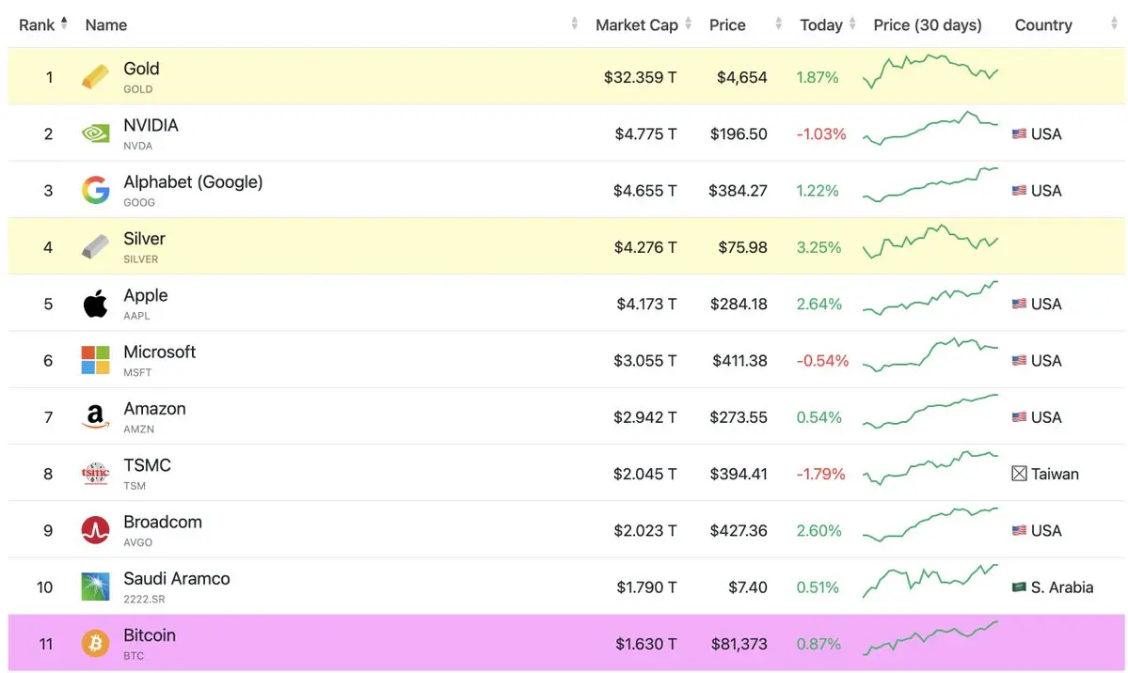Open the Gold asset link
Viewport: 1128px width, 673px height.
(141, 69)
